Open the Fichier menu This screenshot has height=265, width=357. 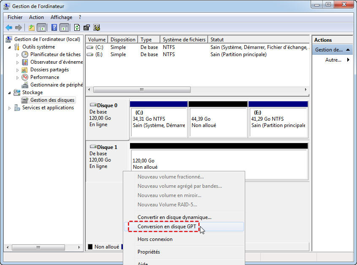coord(15,17)
